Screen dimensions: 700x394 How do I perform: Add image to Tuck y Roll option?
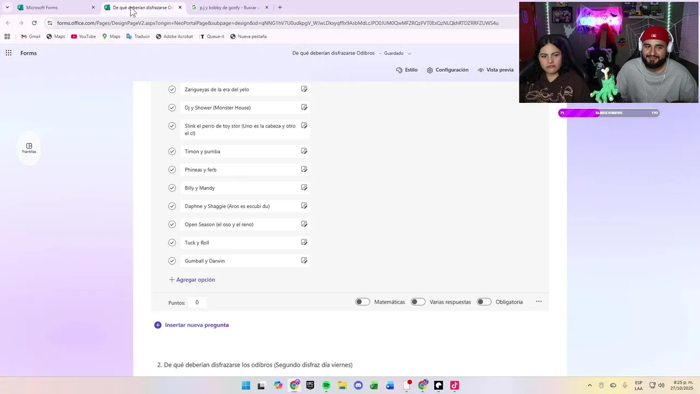click(304, 242)
